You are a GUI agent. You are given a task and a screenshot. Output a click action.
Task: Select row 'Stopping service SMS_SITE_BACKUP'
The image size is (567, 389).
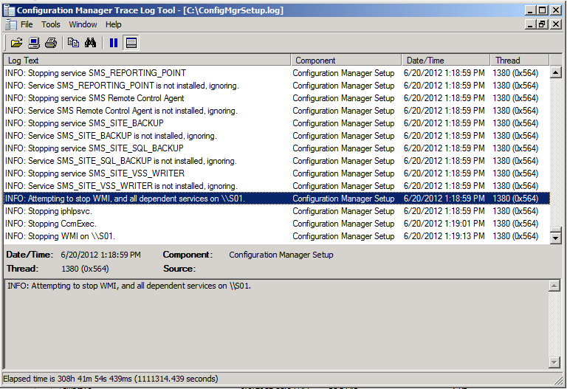[277, 123]
